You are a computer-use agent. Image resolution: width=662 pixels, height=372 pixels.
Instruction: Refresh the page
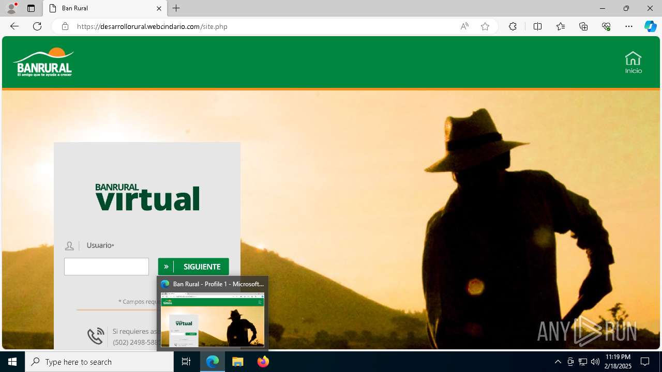37,26
